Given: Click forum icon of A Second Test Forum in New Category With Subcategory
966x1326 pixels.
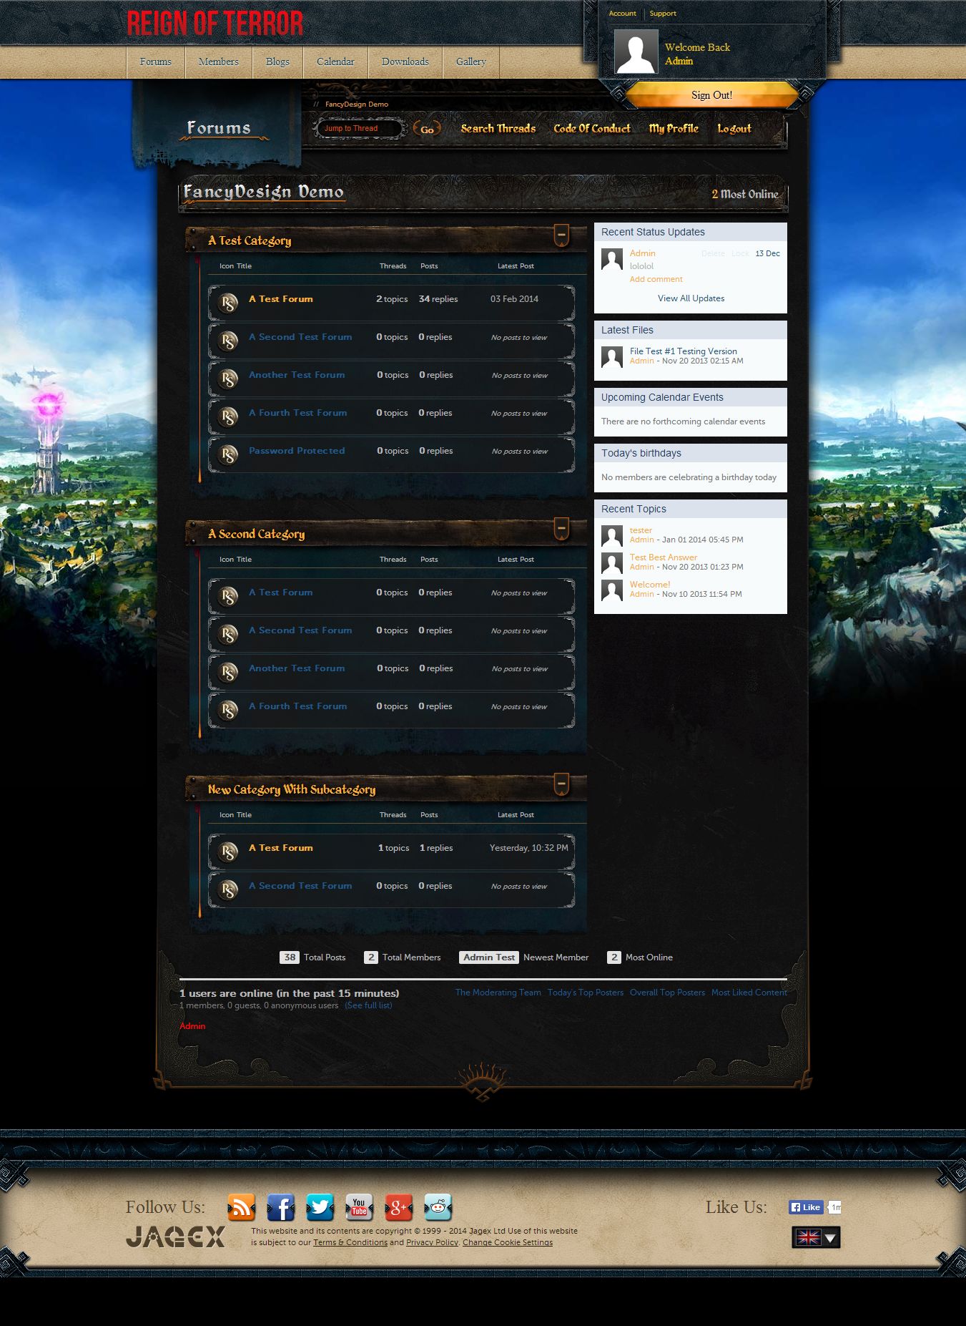Looking at the screenshot, I should [x=228, y=889].
